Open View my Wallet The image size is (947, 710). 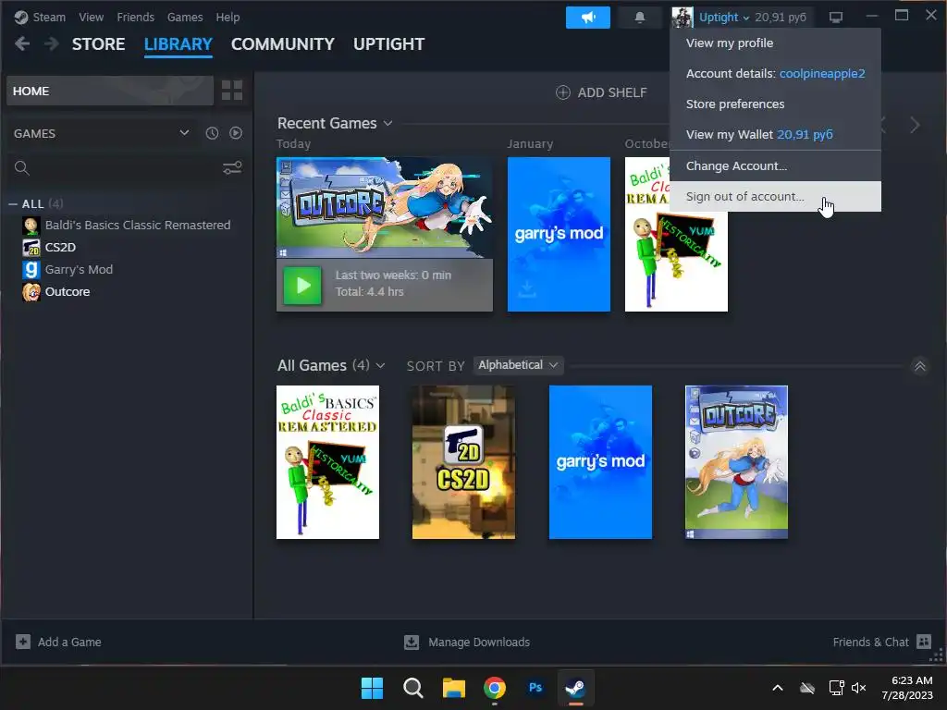776,135
